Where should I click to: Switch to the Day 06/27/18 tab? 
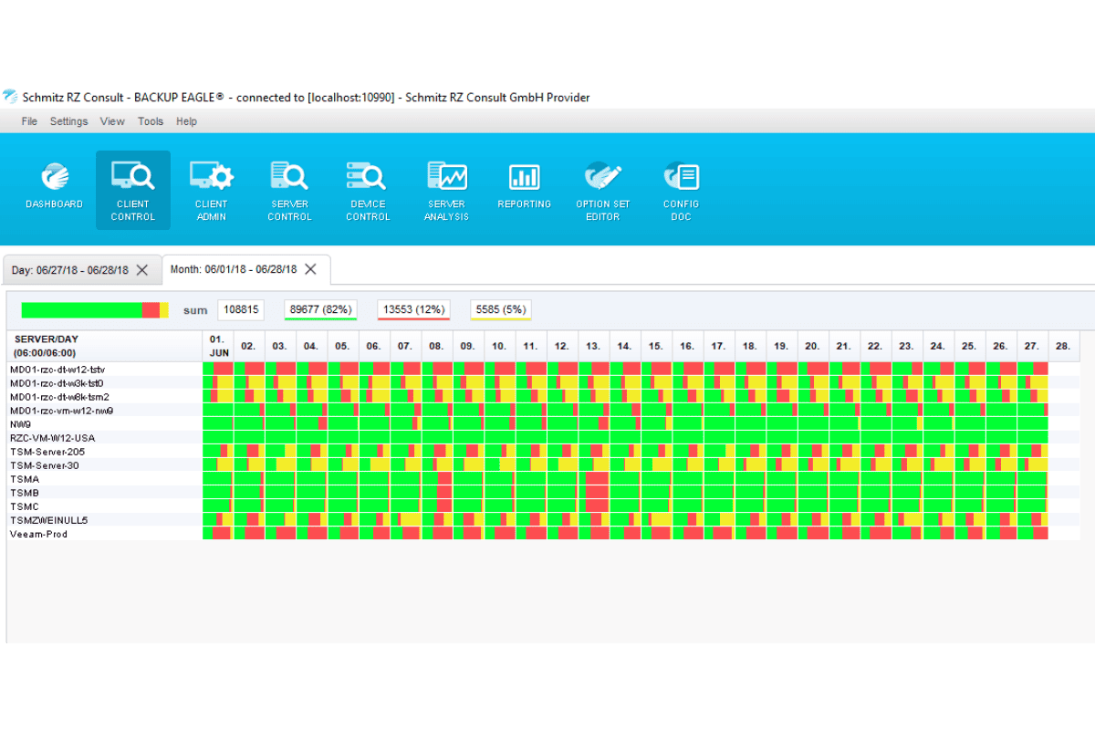(69, 270)
